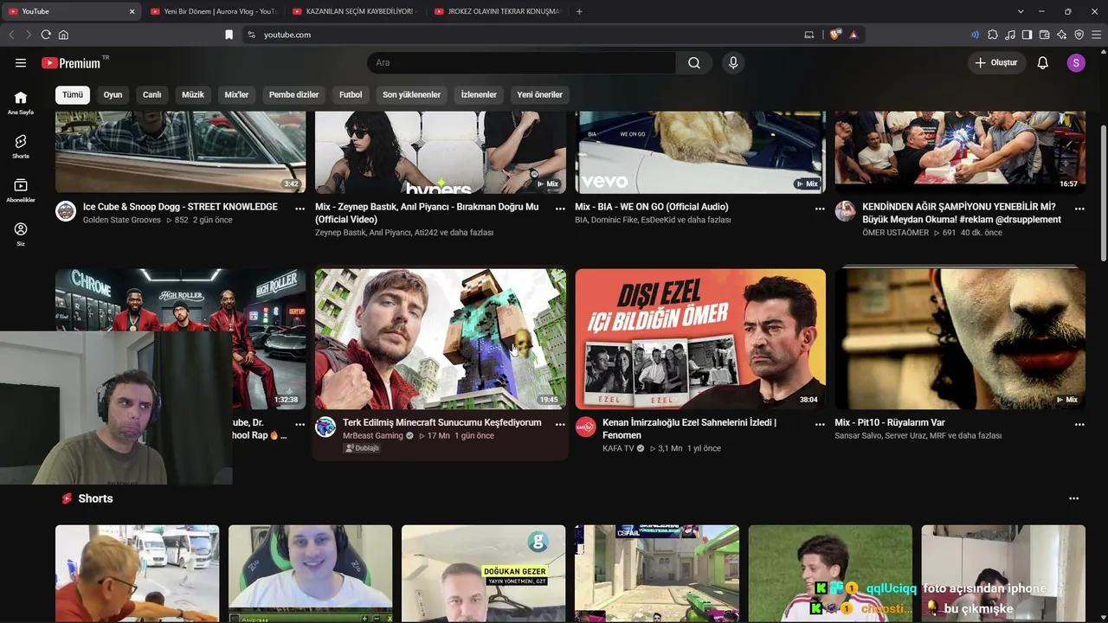Switch to the JROKEZ OLAYINI browser tab
1108x623 pixels.
(x=496, y=11)
